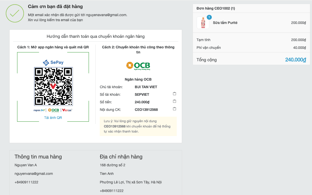
Task: Click the SePay logo above the QR code
Action: click(53, 62)
